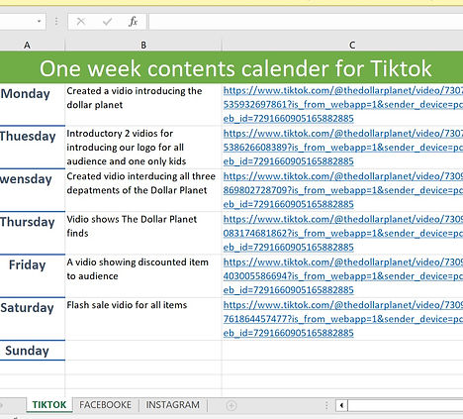Select column B header
The image size is (463, 419).
(x=143, y=45)
